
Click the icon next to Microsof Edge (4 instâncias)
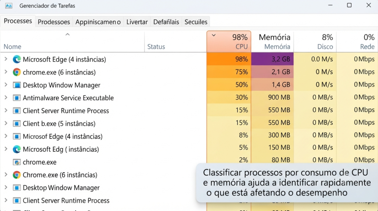click(17, 136)
